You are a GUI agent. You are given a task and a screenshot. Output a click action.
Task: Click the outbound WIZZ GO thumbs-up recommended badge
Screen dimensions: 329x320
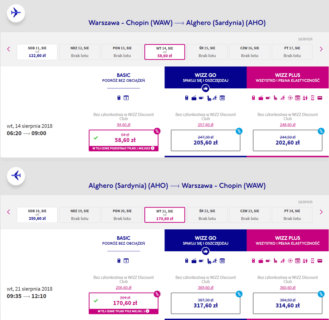point(205,88)
